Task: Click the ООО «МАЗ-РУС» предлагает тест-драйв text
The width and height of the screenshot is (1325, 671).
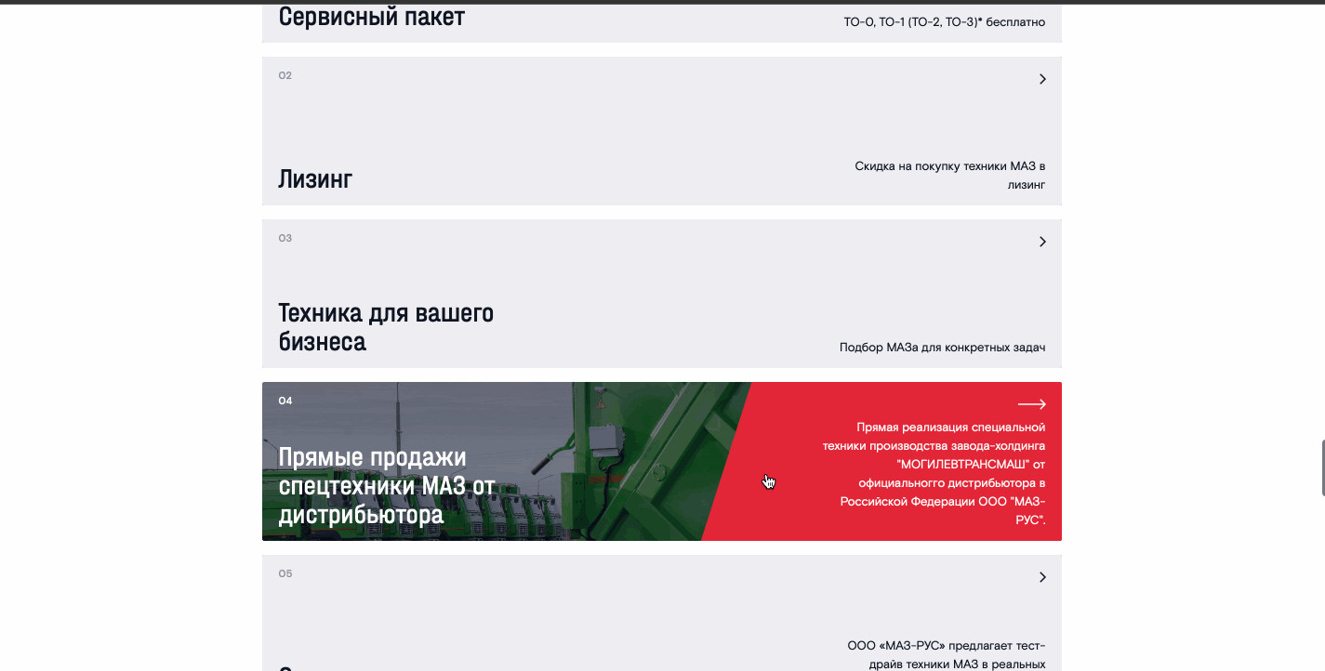Action: pyautogui.click(x=947, y=654)
